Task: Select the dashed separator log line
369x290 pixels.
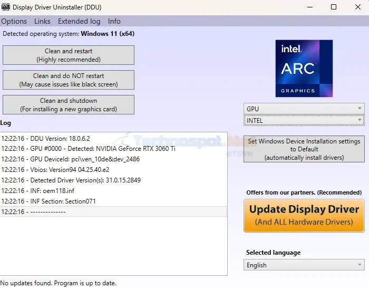Action: click(113, 212)
